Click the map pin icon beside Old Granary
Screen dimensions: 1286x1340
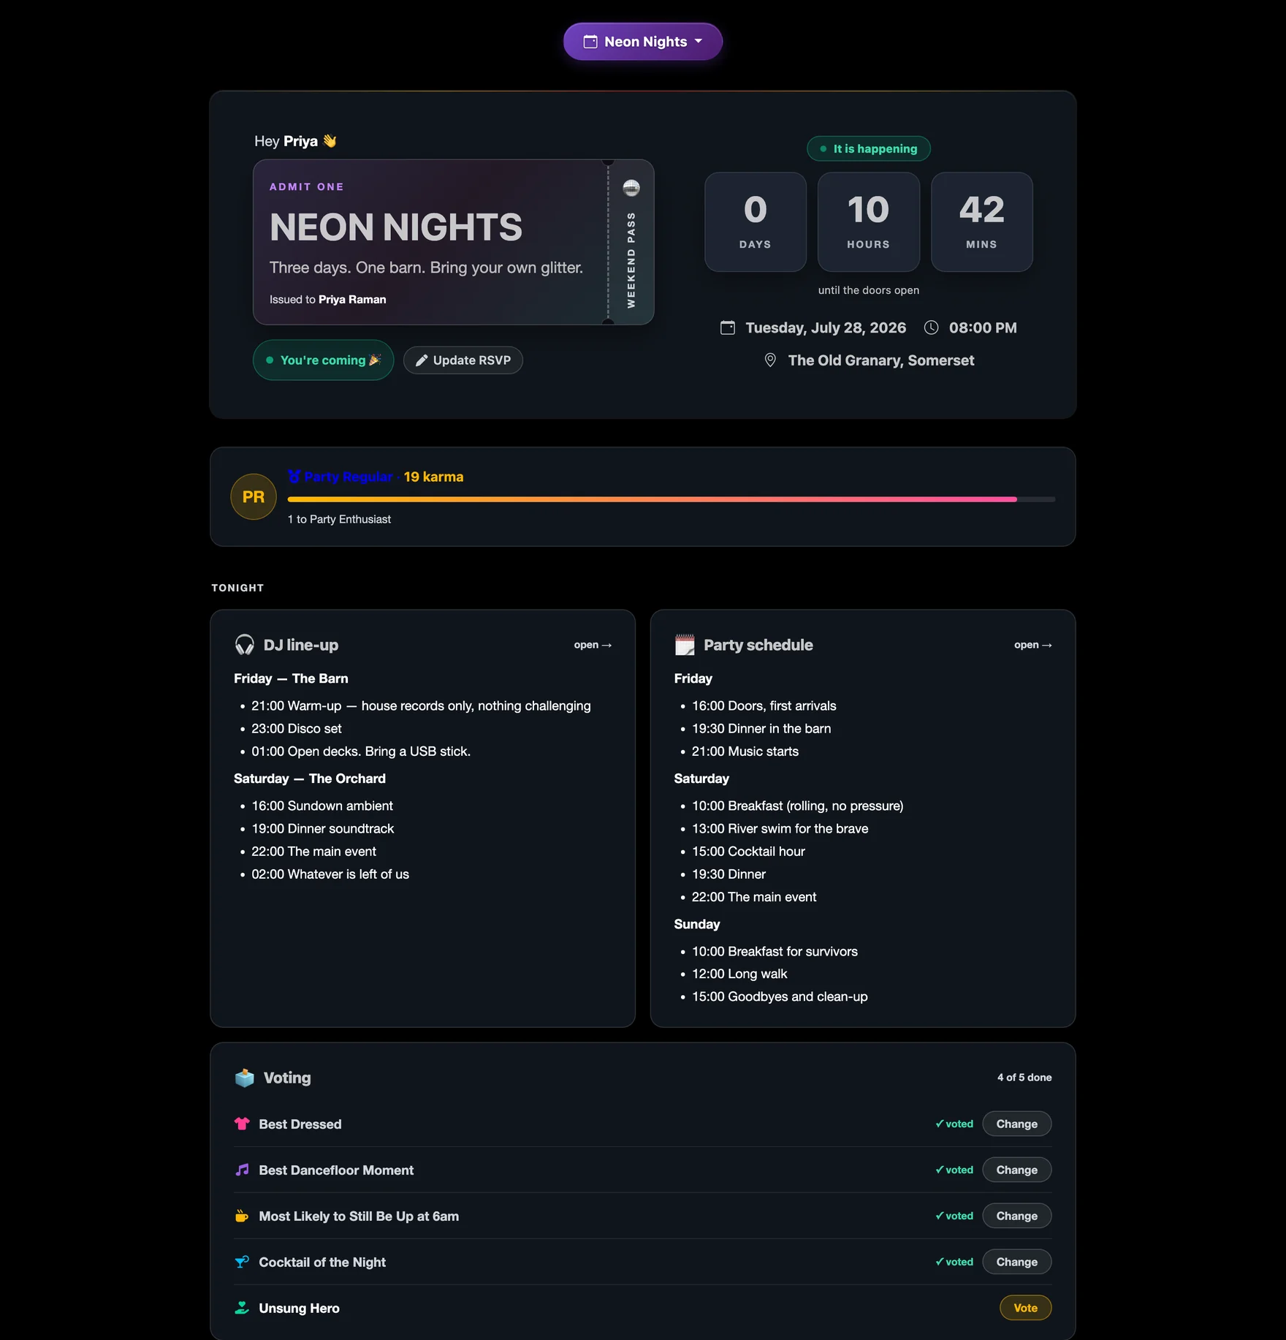(x=770, y=360)
